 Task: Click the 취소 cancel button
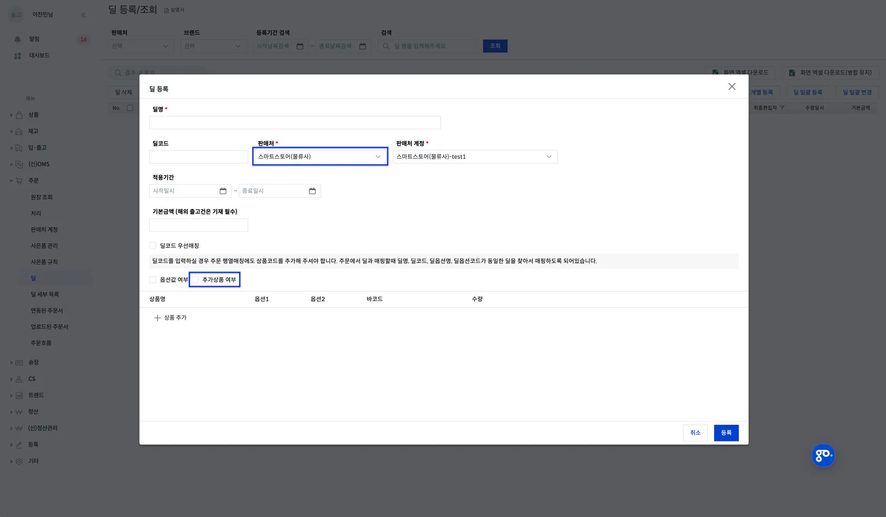[695, 433]
